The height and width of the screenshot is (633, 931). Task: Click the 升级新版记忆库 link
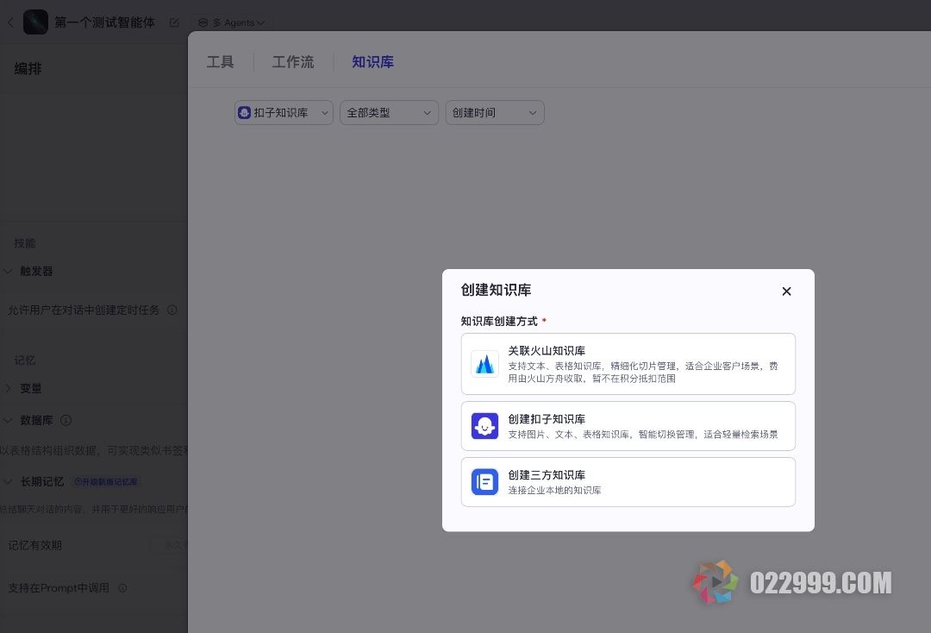click(106, 481)
